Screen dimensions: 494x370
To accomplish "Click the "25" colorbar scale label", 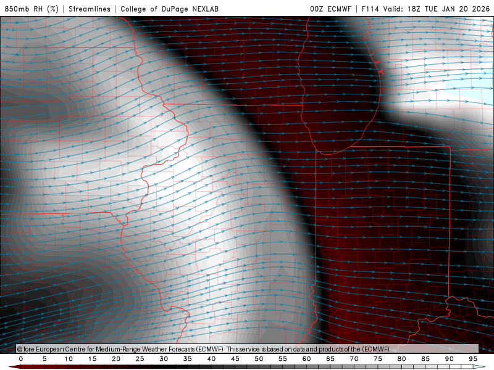I will coord(140,359).
